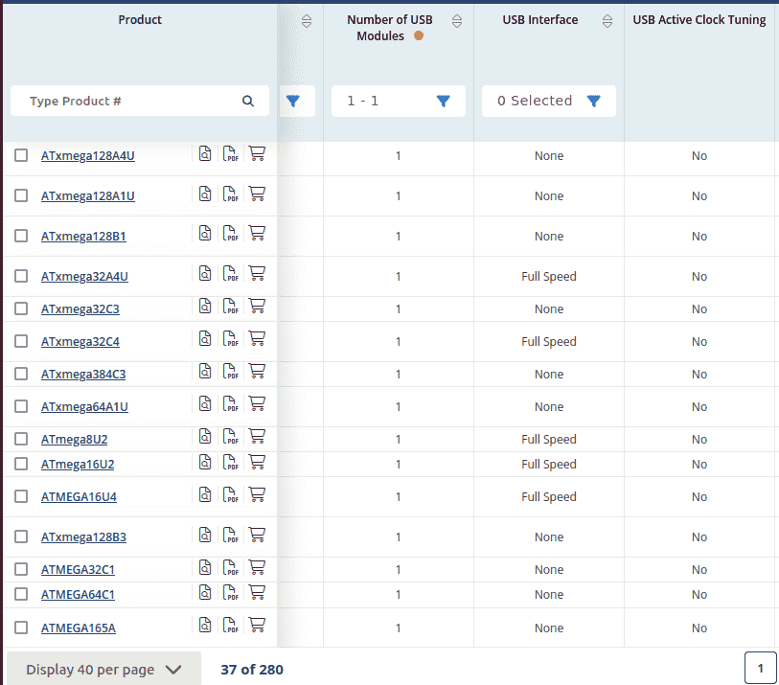
Task: Sort the narrow hidden column
Action: (307, 21)
